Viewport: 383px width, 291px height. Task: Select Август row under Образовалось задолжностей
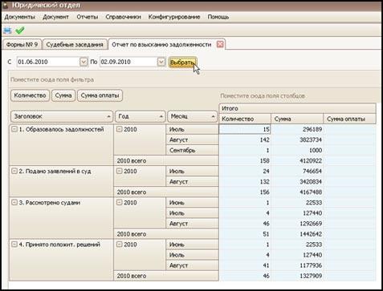[192, 139]
